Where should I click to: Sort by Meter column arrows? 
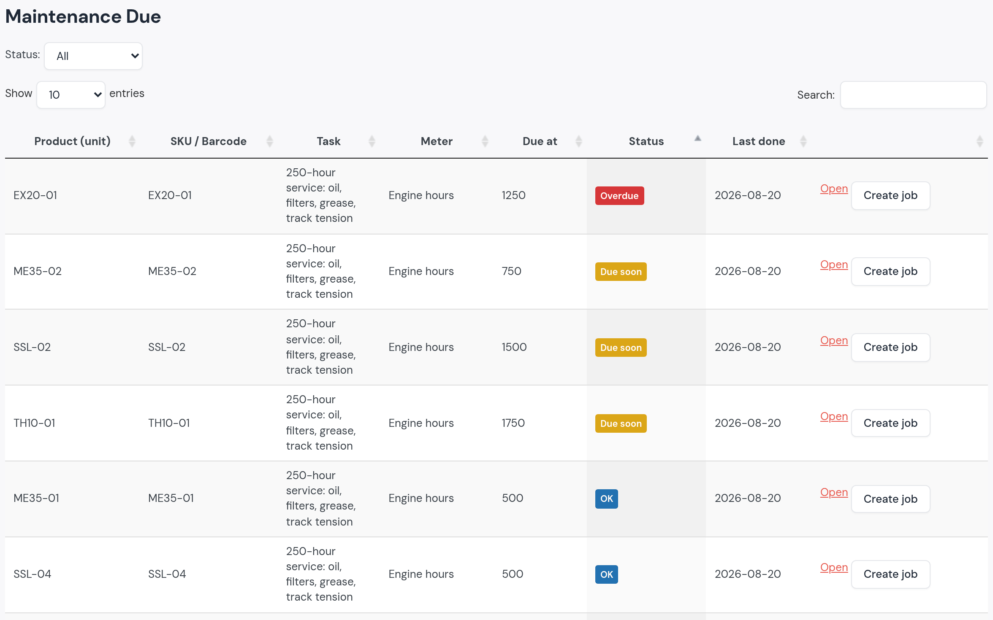pos(485,141)
